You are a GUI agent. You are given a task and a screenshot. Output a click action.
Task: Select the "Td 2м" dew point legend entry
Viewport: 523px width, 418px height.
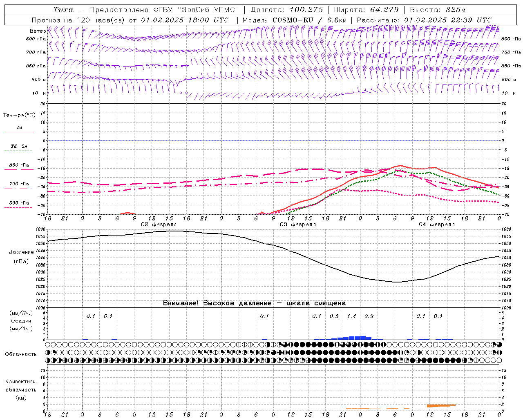point(19,146)
